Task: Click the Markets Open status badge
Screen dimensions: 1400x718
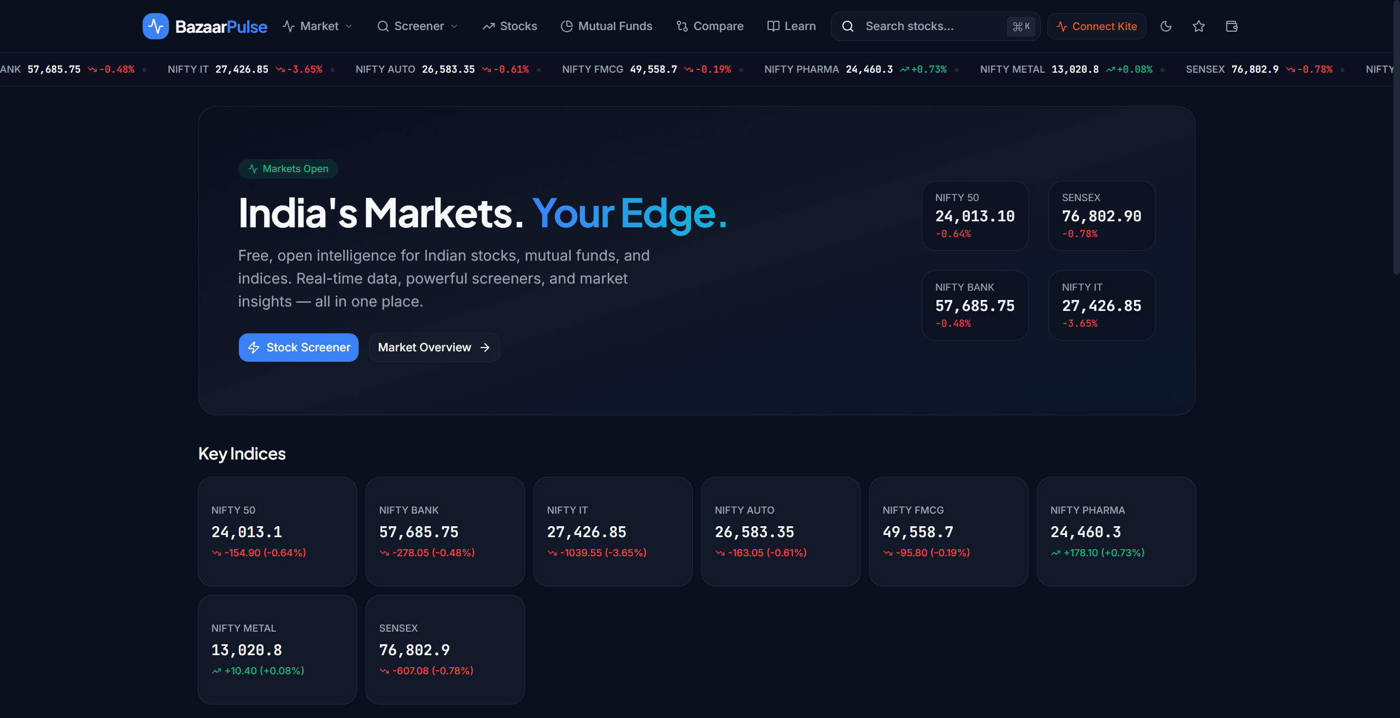Action: coord(288,169)
